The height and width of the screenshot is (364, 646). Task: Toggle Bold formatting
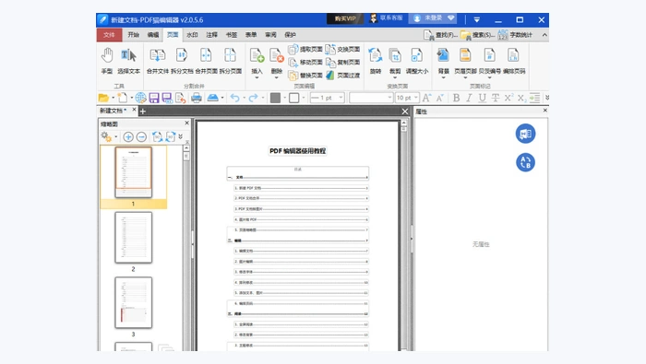(456, 98)
